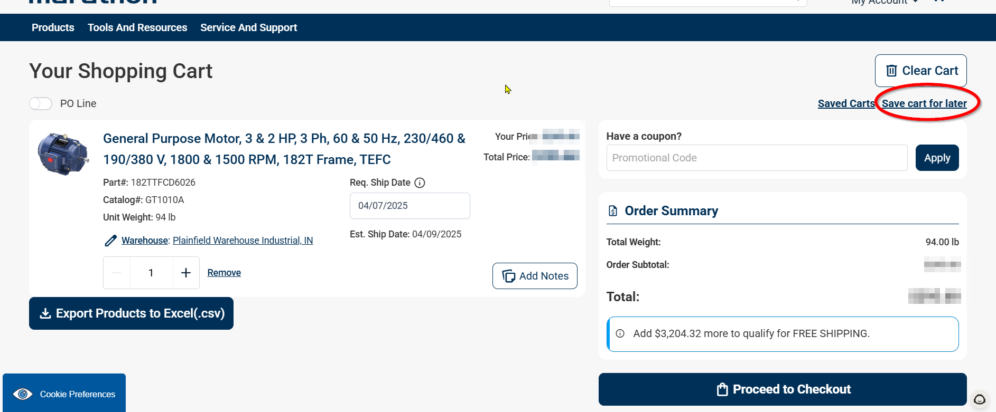This screenshot has width=996, height=412.
Task: Click the eye icon in Cookie Preferences
Action: [23, 394]
